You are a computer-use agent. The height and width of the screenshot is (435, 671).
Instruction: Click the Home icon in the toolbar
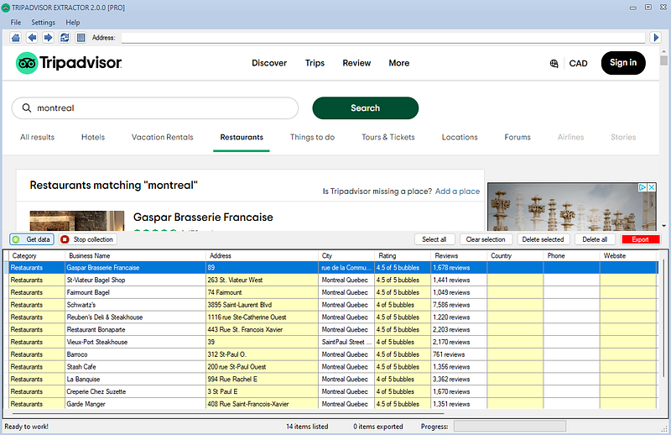pos(16,38)
